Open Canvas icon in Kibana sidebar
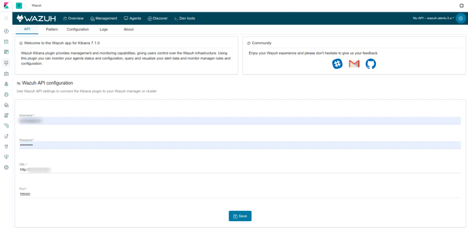Image resolution: width=468 pixels, height=229 pixels. tap(6, 74)
